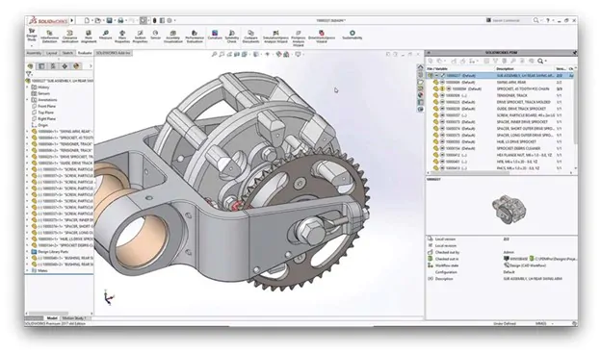
Task: Open Assembly Visualization
Action: tap(173, 37)
